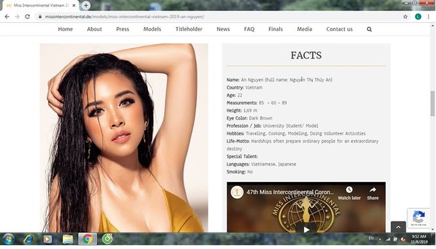Click the page vertical scrollbar thumb
The image size is (436, 249).
(x=433, y=104)
